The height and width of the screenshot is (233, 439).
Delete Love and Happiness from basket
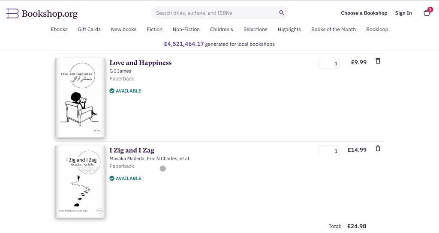378,61
